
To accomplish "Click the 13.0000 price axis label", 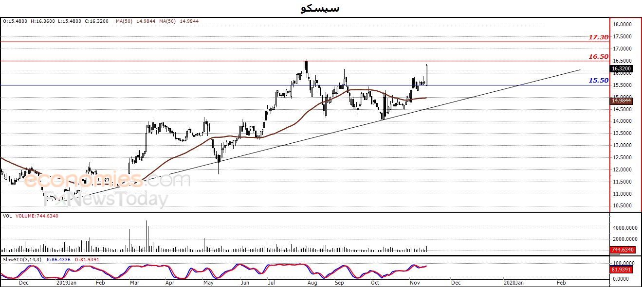I will point(622,146).
